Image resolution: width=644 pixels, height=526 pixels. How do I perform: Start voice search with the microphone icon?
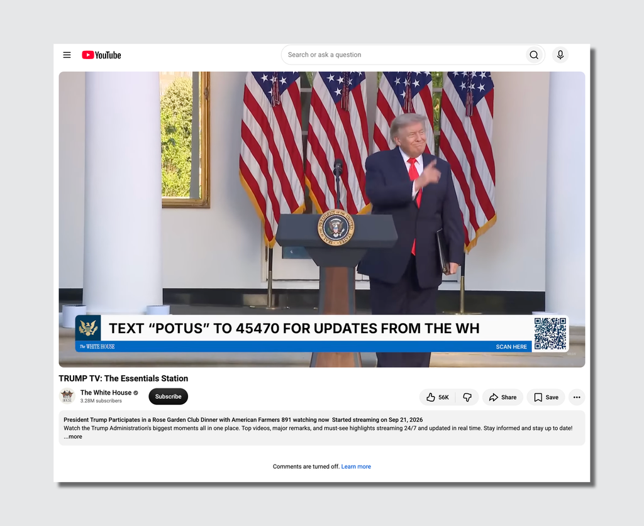[560, 55]
